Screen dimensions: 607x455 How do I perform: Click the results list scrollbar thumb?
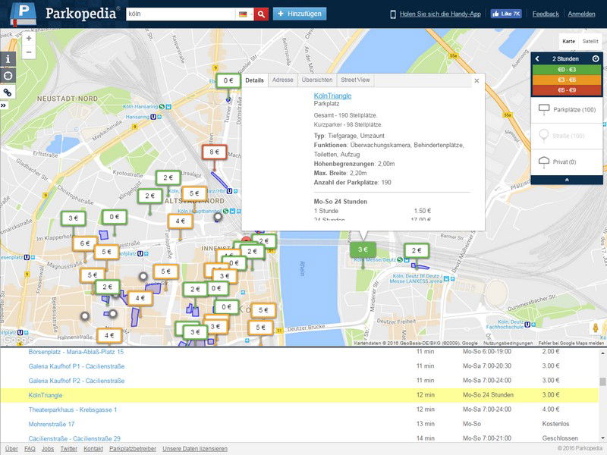(602, 381)
